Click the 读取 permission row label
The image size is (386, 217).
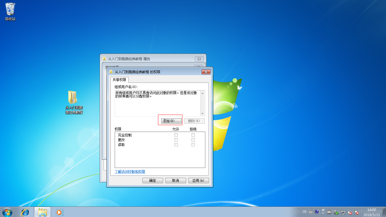click(121, 145)
